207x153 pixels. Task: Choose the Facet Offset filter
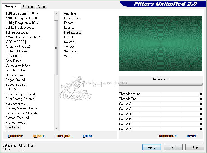click(72, 18)
